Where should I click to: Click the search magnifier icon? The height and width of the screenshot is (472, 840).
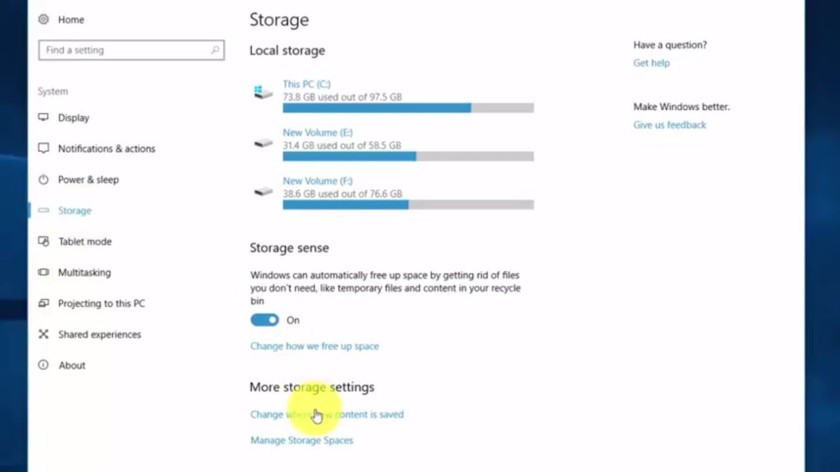[215, 50]
